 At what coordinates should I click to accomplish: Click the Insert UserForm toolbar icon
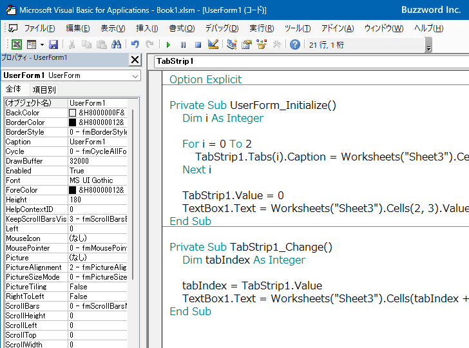[32, 45]
